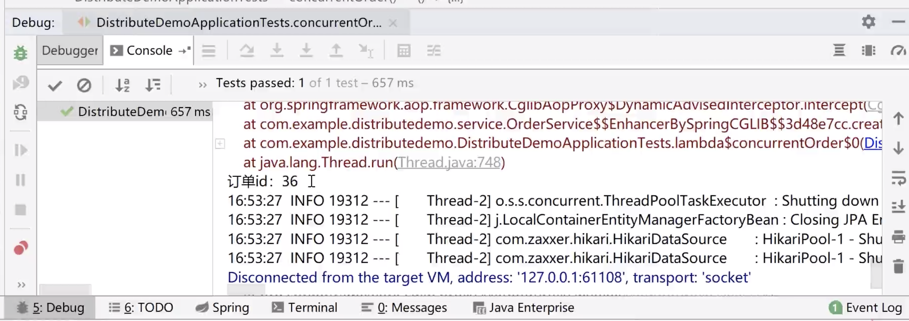The width and height of the screenshot is (909, 321).
Task: Toggle auto-test rerun icon
Action: click(x=21, y=112)
